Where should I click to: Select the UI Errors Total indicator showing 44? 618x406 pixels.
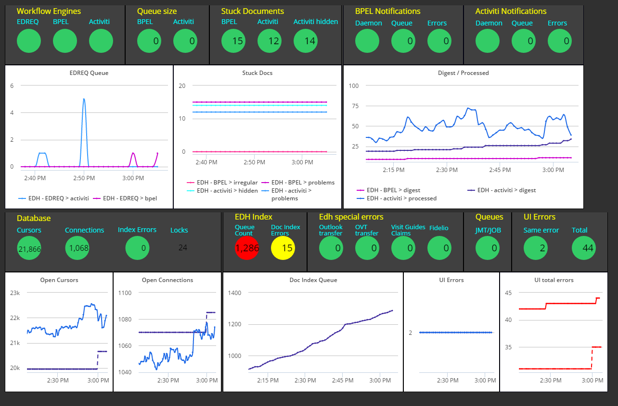584,248
